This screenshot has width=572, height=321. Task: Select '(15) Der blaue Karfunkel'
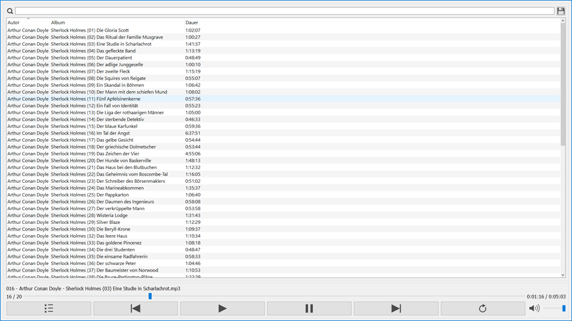(284, 126)
